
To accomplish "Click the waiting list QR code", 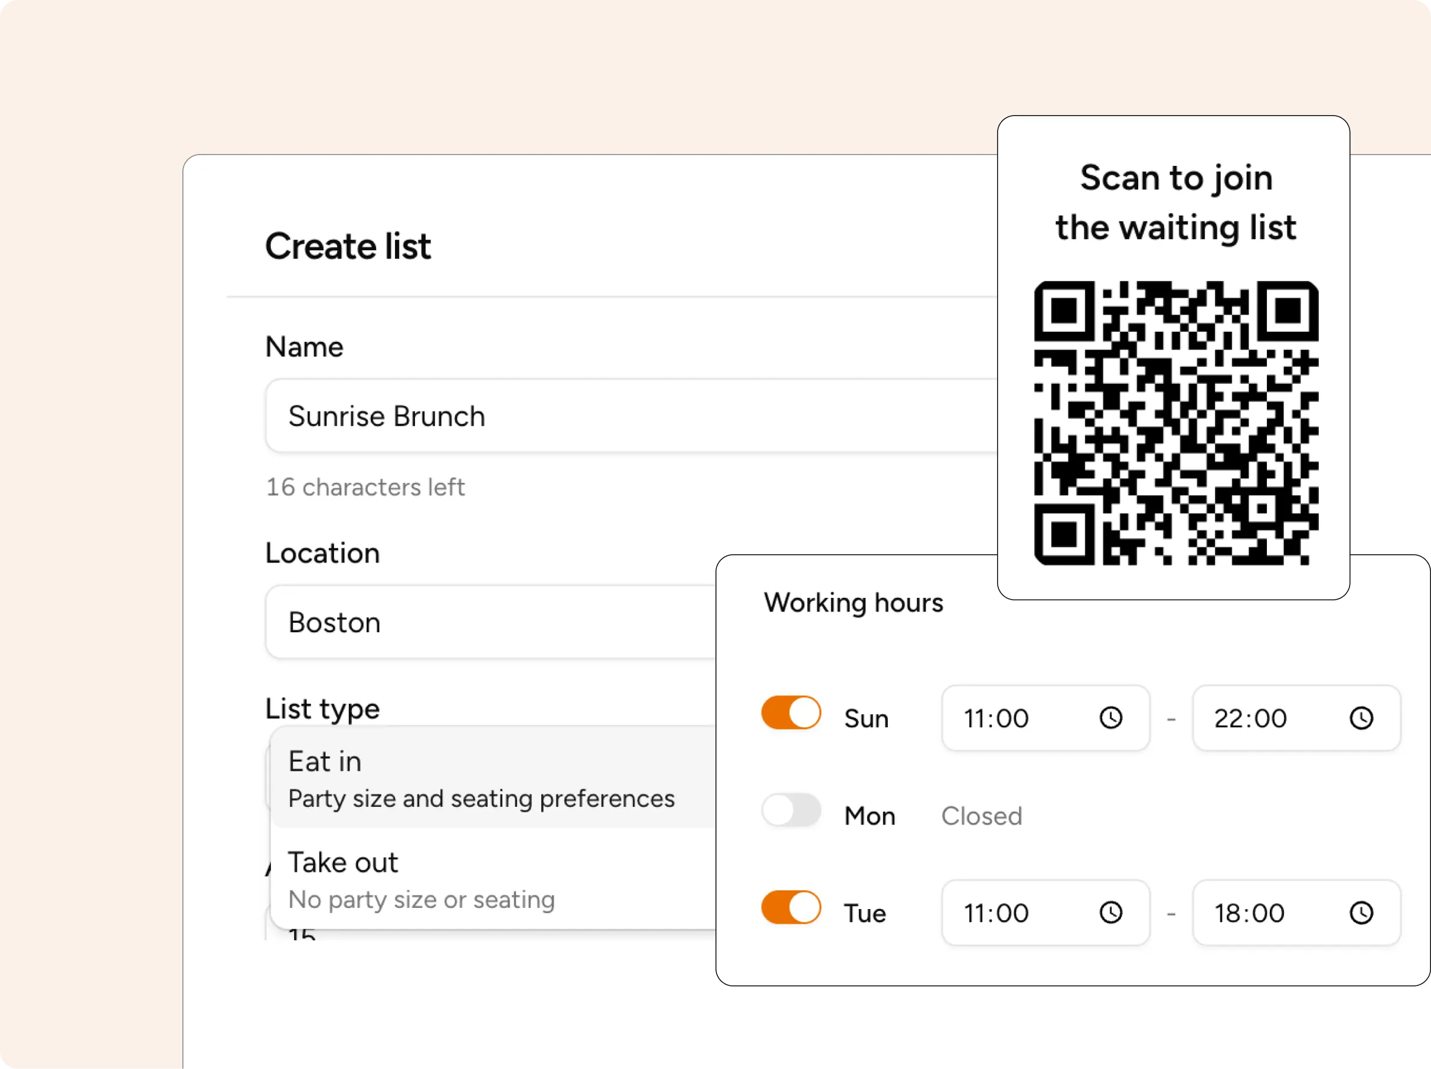I will pos(1175,423).
